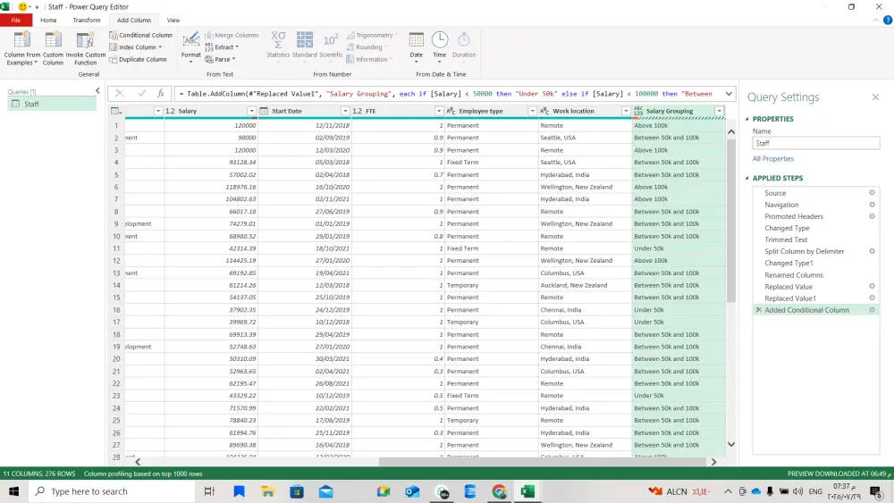The image size is (894, 503).
Task: Add a Conditional Column
Action: (x=141, y=36)
